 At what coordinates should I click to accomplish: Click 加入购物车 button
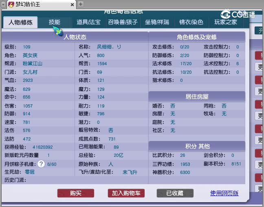tap(126, 193)
